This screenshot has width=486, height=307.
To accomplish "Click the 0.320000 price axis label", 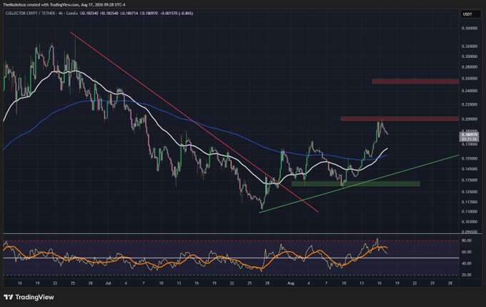I will coord(470,47).
